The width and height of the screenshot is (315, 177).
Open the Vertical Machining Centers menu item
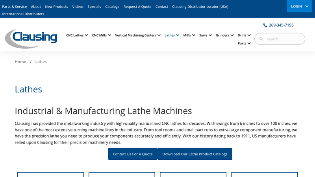[135, 35]
